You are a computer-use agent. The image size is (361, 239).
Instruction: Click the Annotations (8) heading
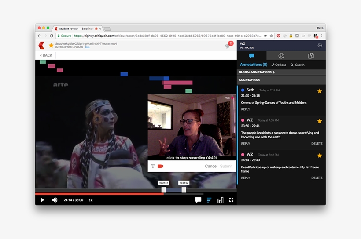pyautogui.click(x=254, y=65)
